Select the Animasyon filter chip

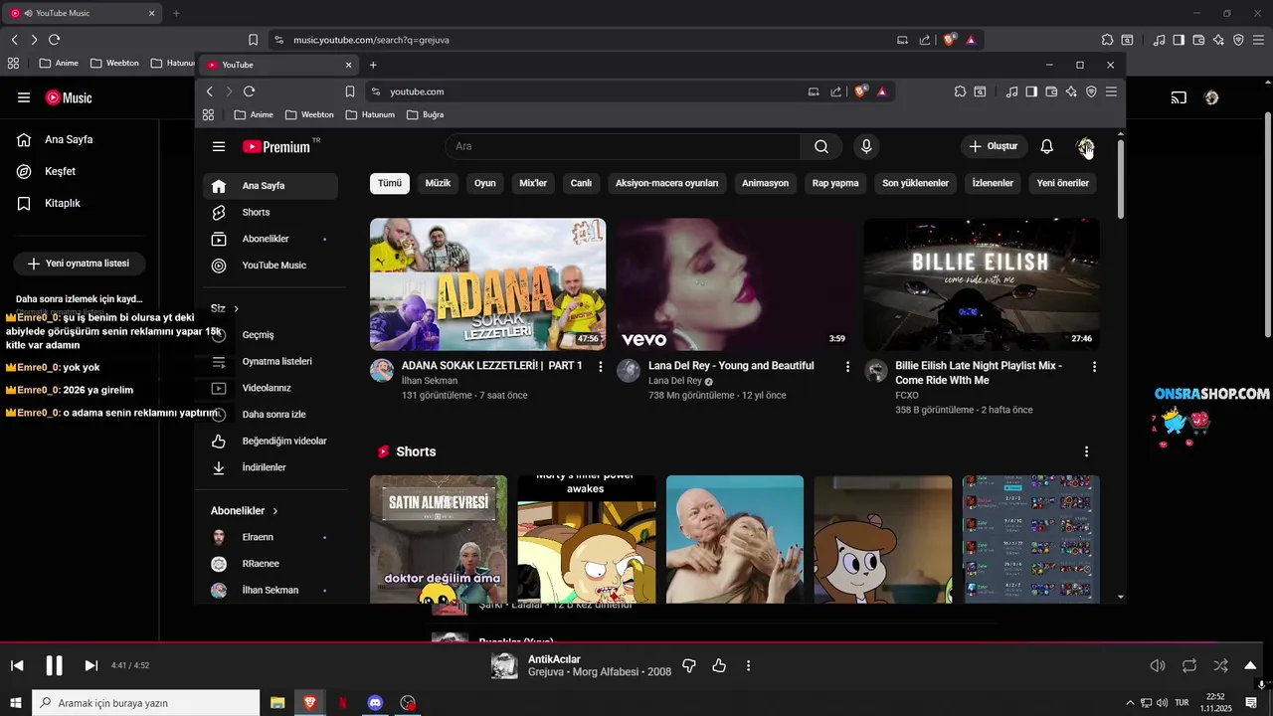point(765,183)
